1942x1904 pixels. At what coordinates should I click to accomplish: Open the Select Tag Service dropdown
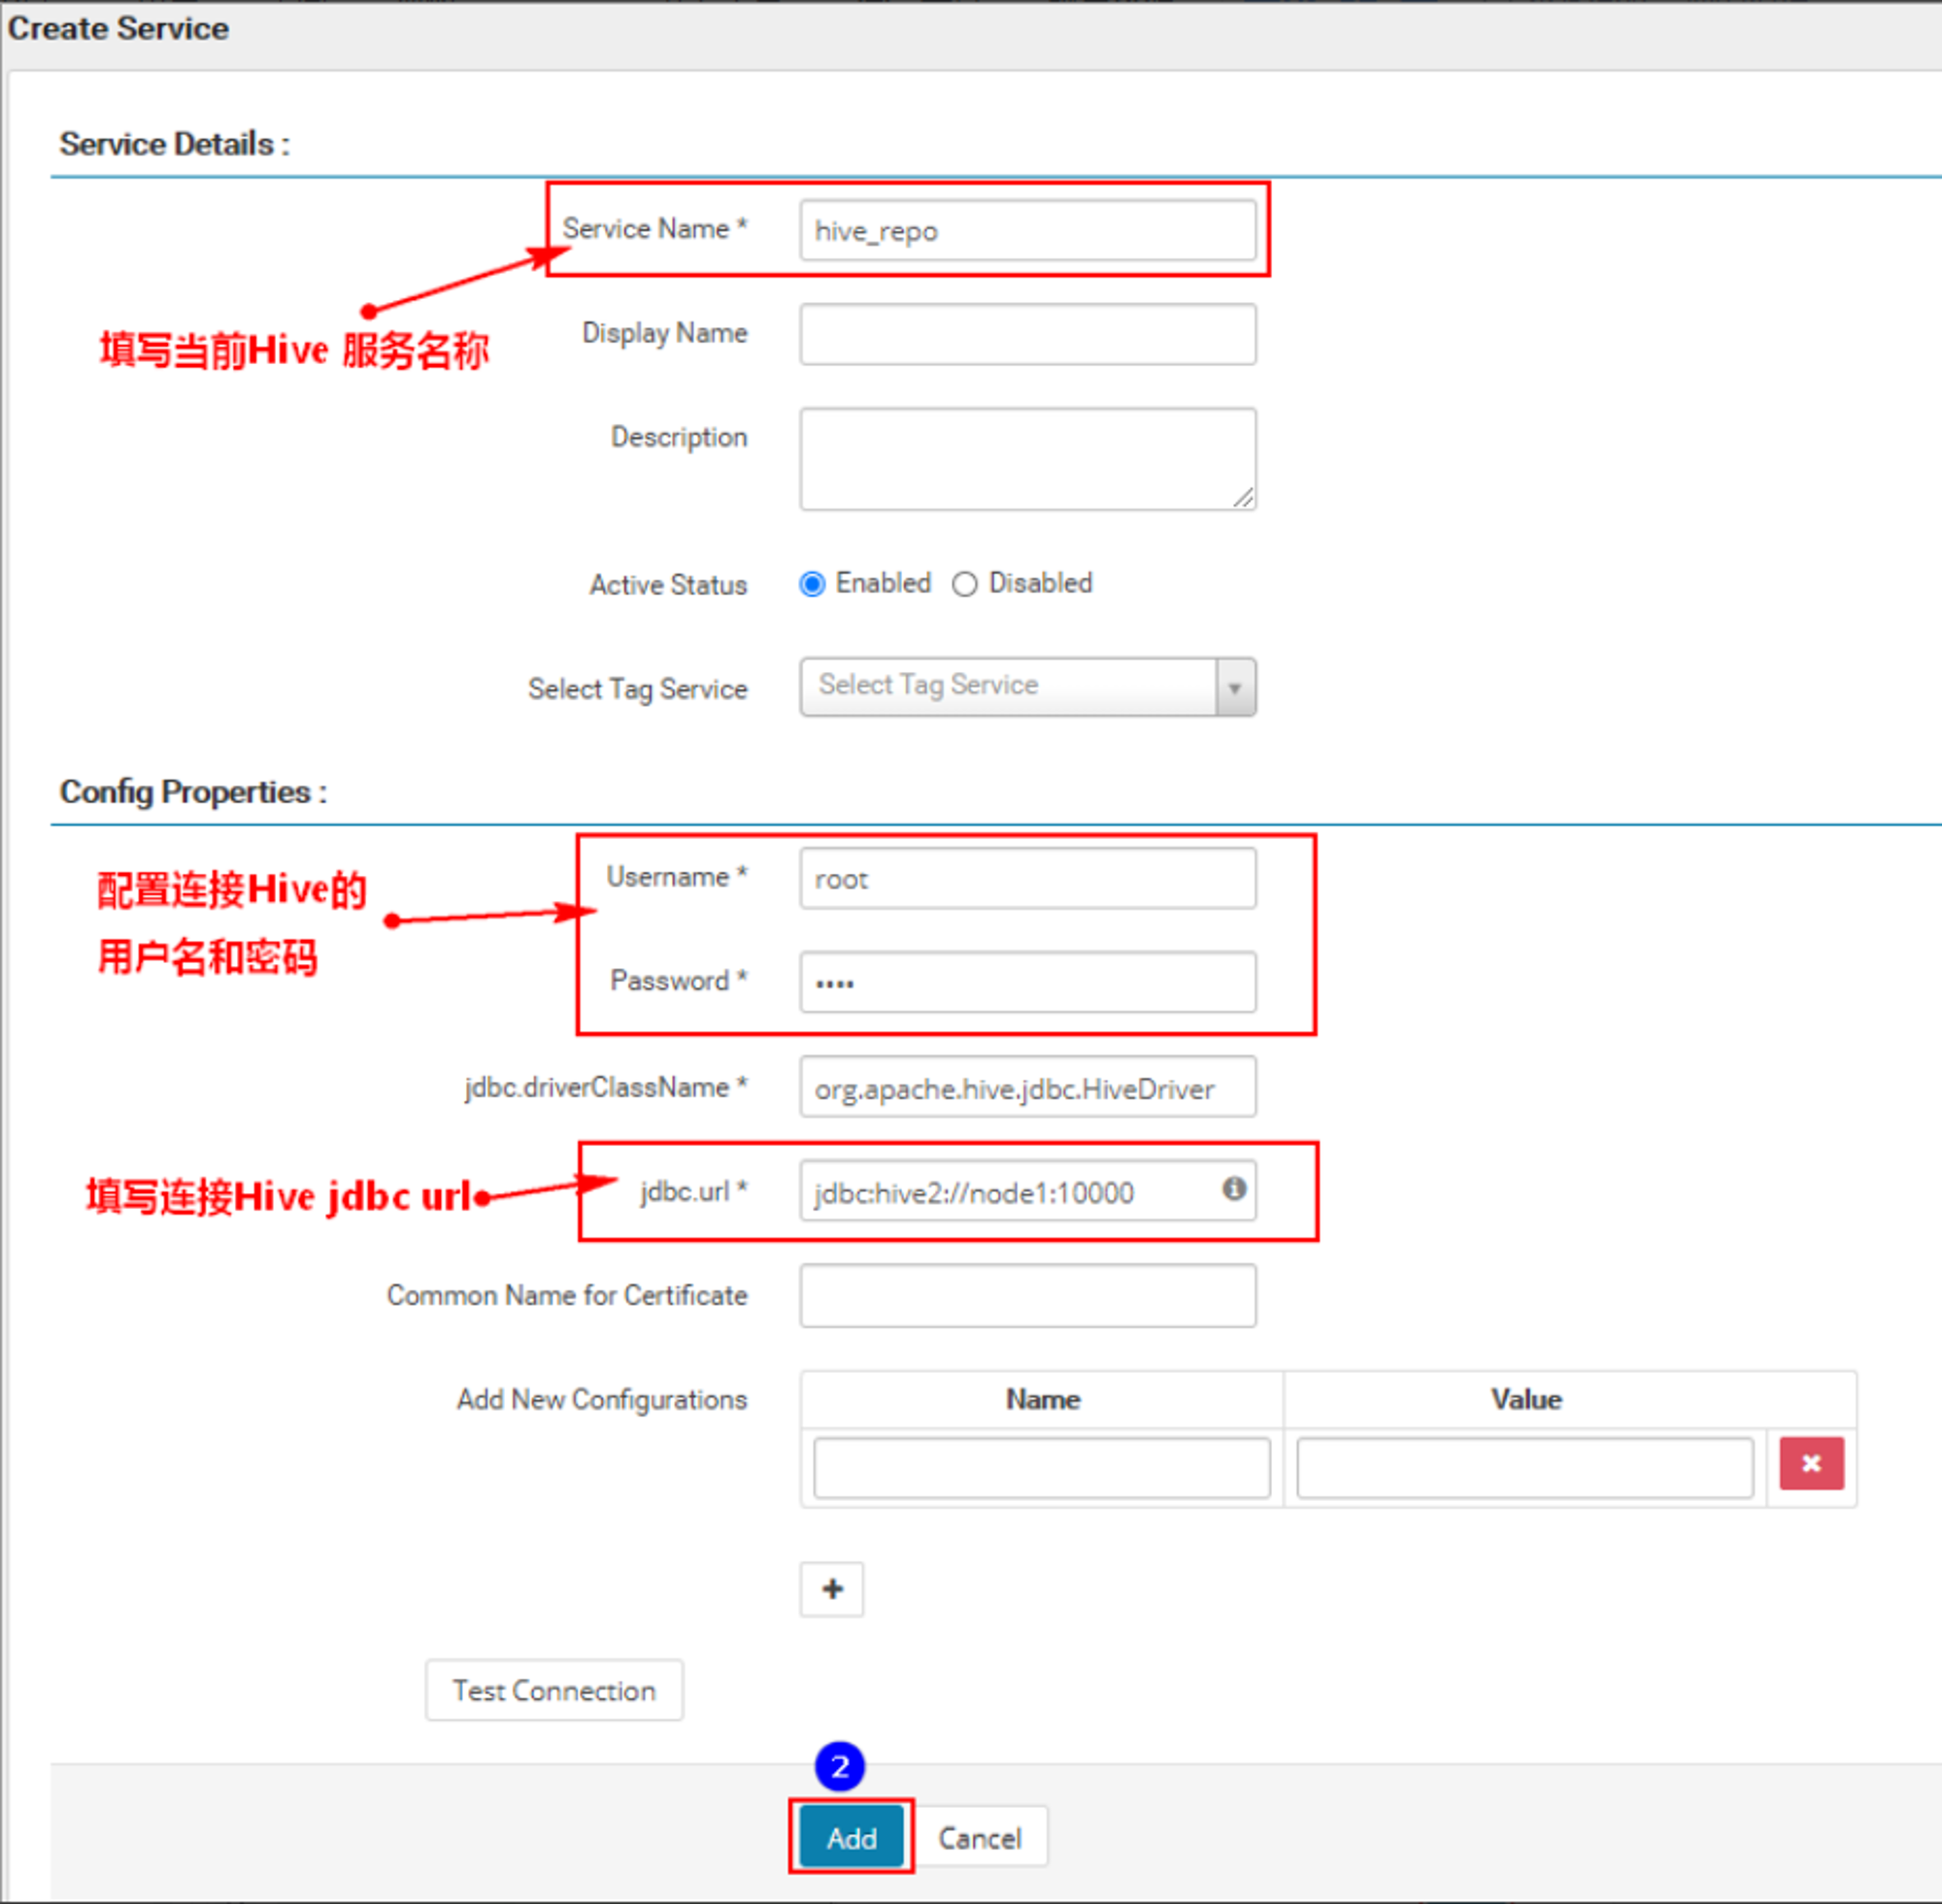[1027, 687]
